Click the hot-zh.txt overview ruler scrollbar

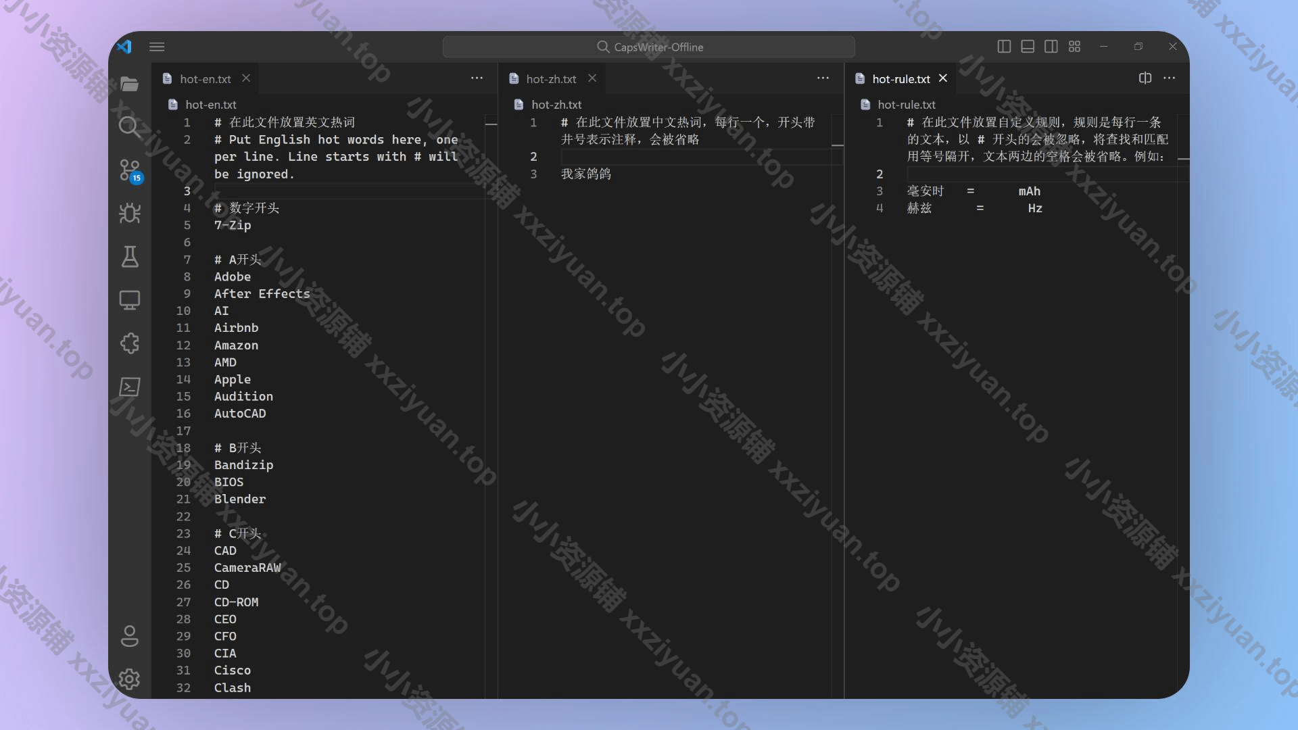(x=838, y=406)
